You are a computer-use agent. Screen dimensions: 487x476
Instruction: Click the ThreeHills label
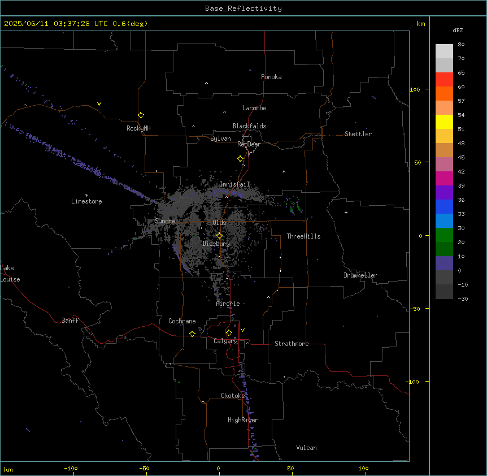click(x=303, y=236)
